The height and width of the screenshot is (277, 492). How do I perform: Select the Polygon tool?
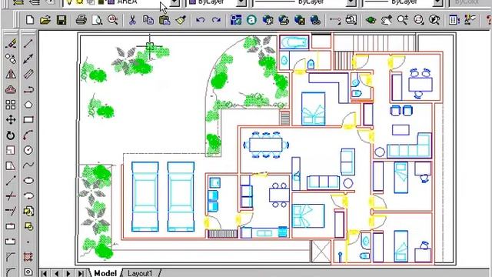[28, 105]
